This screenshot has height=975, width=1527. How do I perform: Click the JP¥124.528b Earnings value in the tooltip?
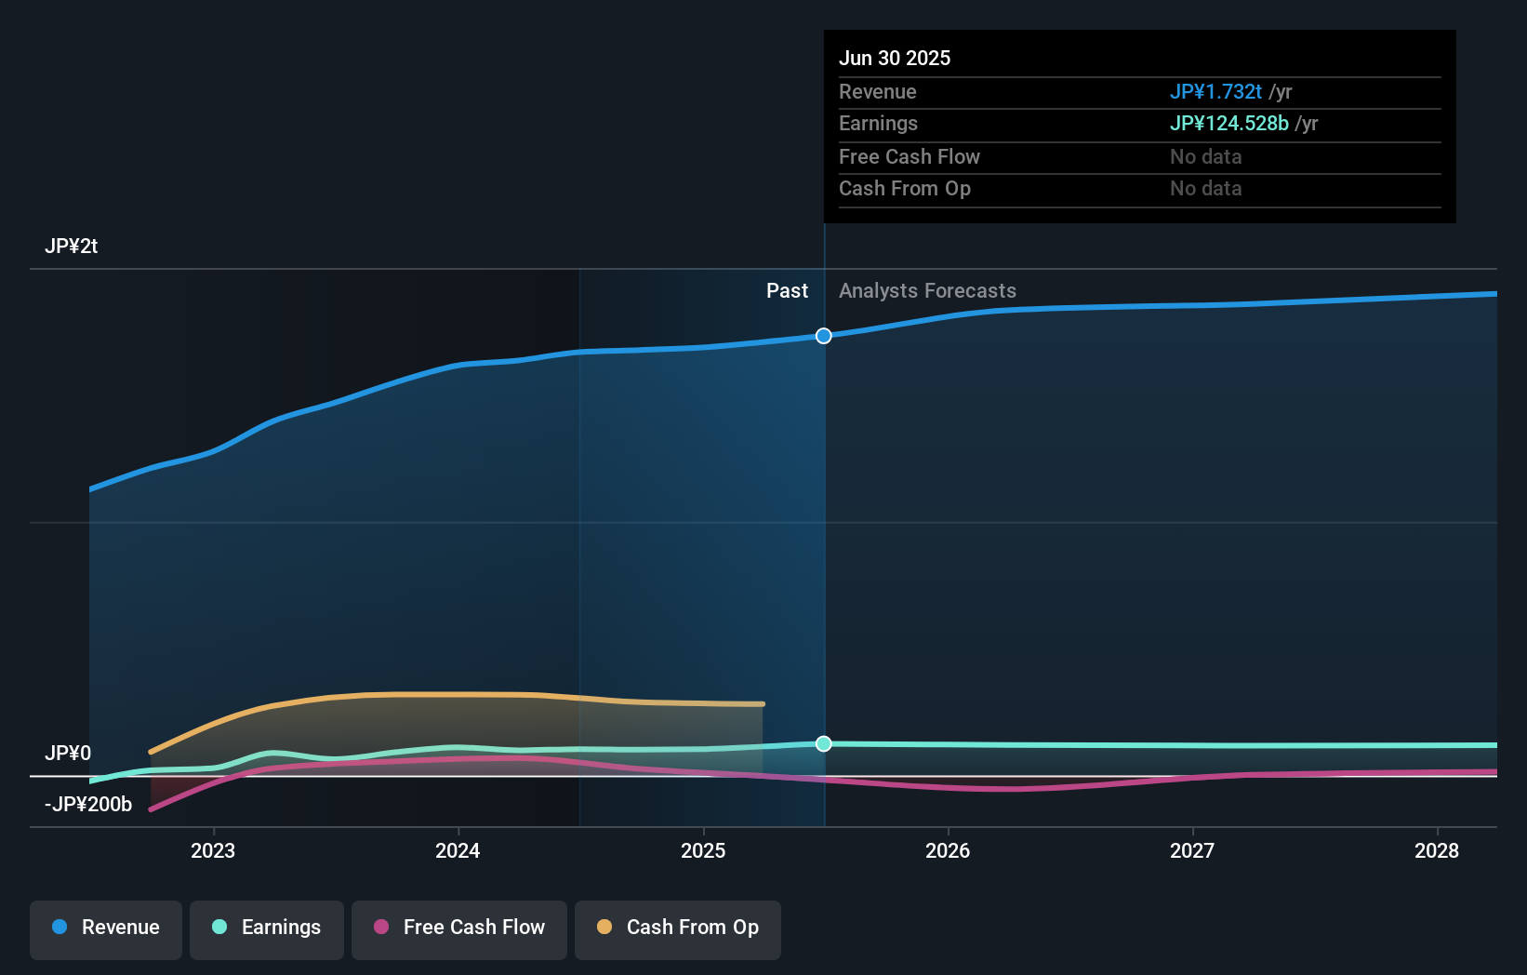(x=1228, y=123)
